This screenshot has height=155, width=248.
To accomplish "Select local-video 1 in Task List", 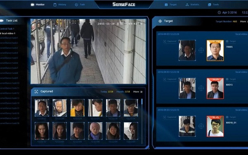I will pyautogui.click(x=8, y=33).
